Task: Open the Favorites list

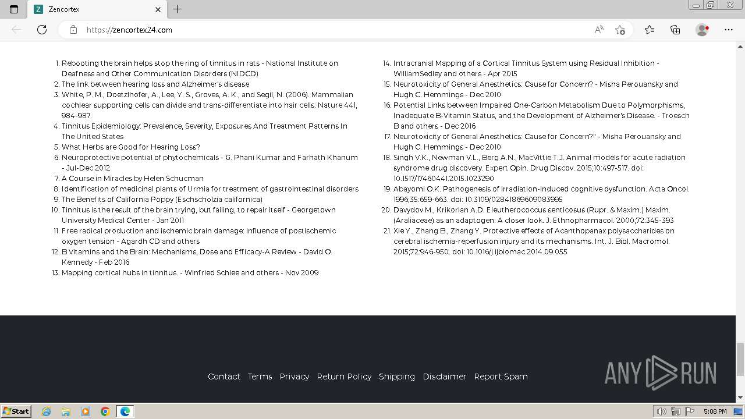Action: tap(650, 30)
